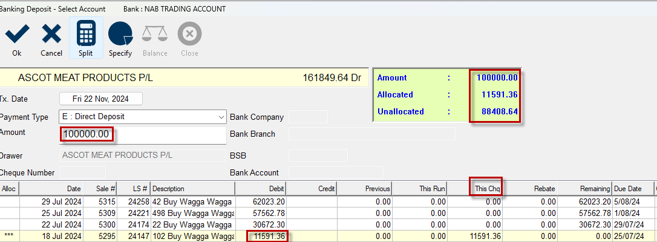This screenshot has height=242, width=657.
Task: Click the Balance scales icon
Action: [x=155, y=34]
